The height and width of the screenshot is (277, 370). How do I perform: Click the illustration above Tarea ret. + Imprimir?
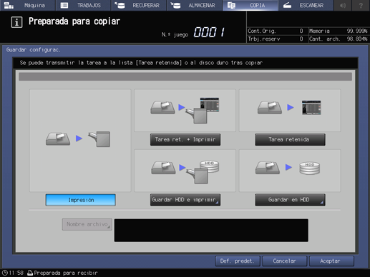pos(185,111)
